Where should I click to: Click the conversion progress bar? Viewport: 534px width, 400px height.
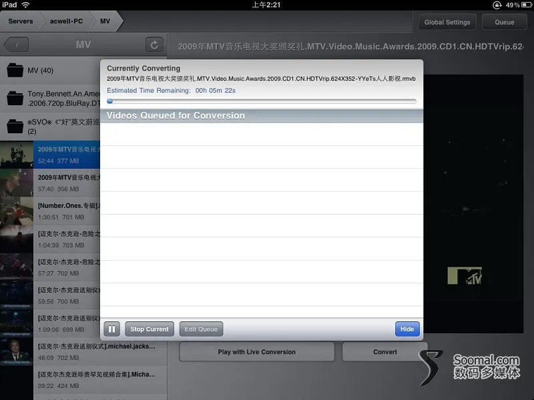(262, 101)
